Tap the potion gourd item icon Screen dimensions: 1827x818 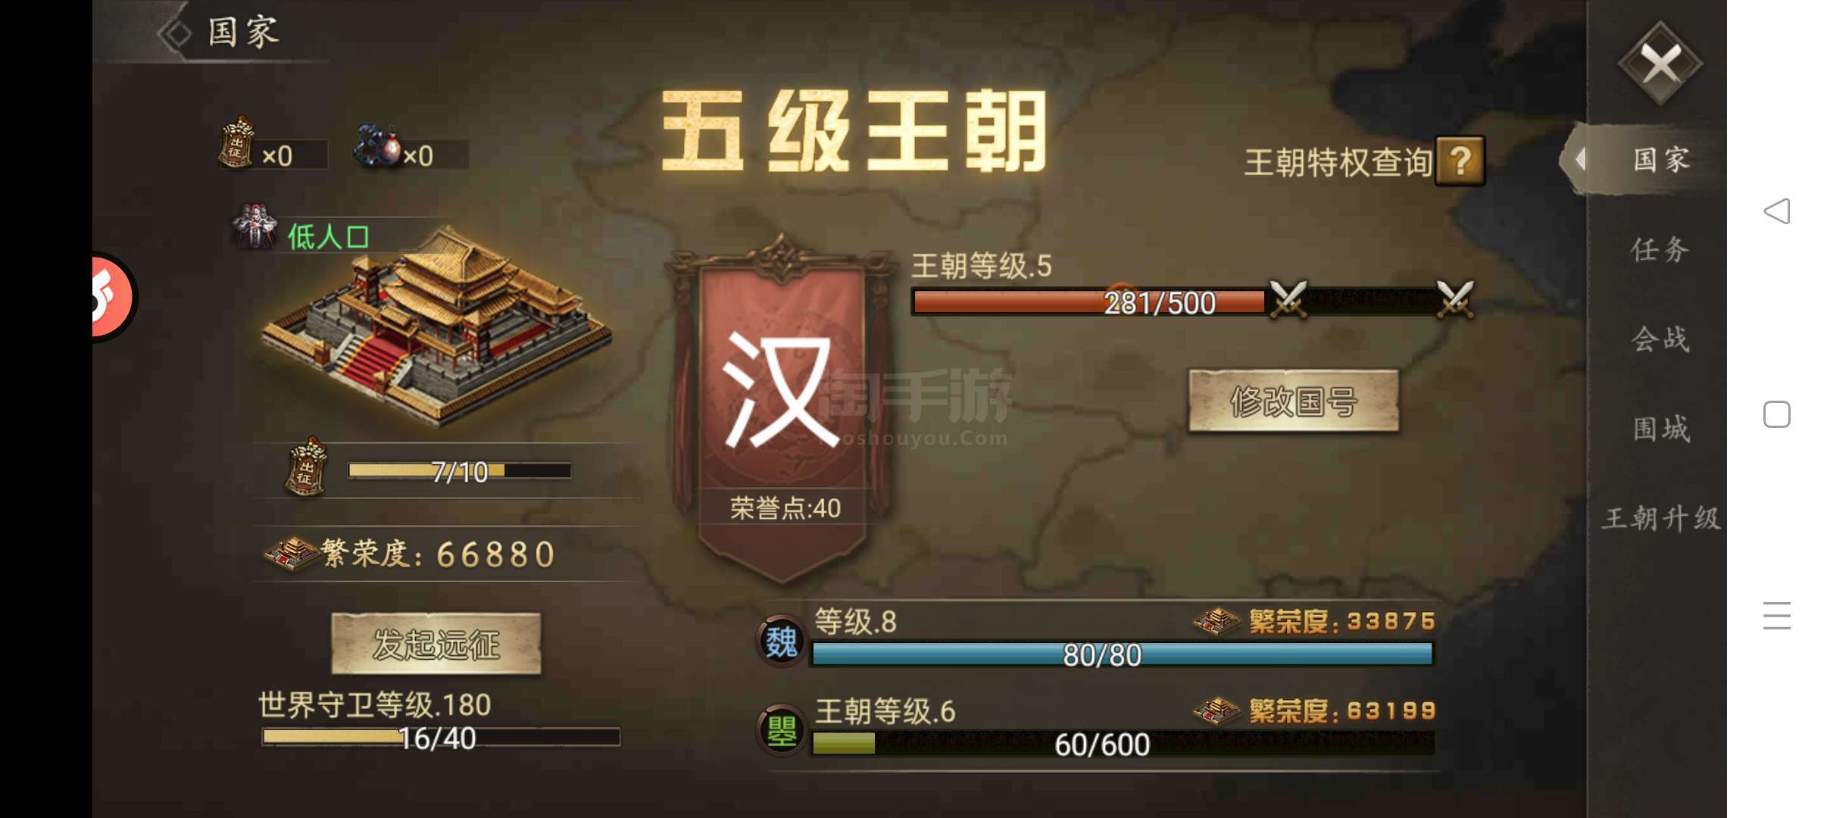(x=377, y=145)
